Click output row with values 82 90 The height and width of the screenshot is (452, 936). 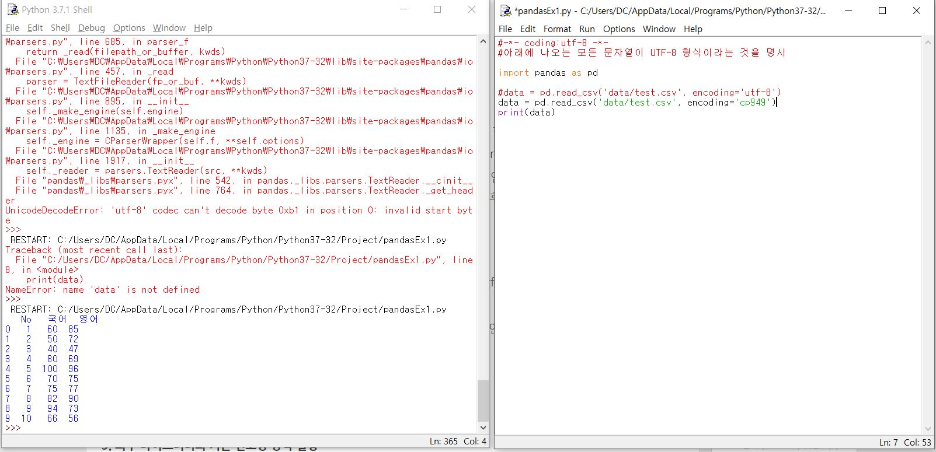coord(41,399)
